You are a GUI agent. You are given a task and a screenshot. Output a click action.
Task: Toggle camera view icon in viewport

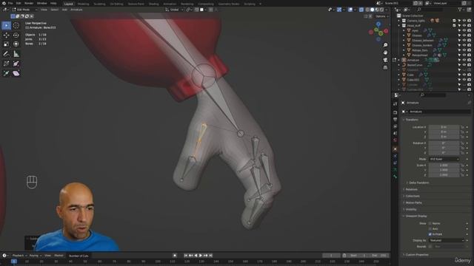[x=385, y=60]
